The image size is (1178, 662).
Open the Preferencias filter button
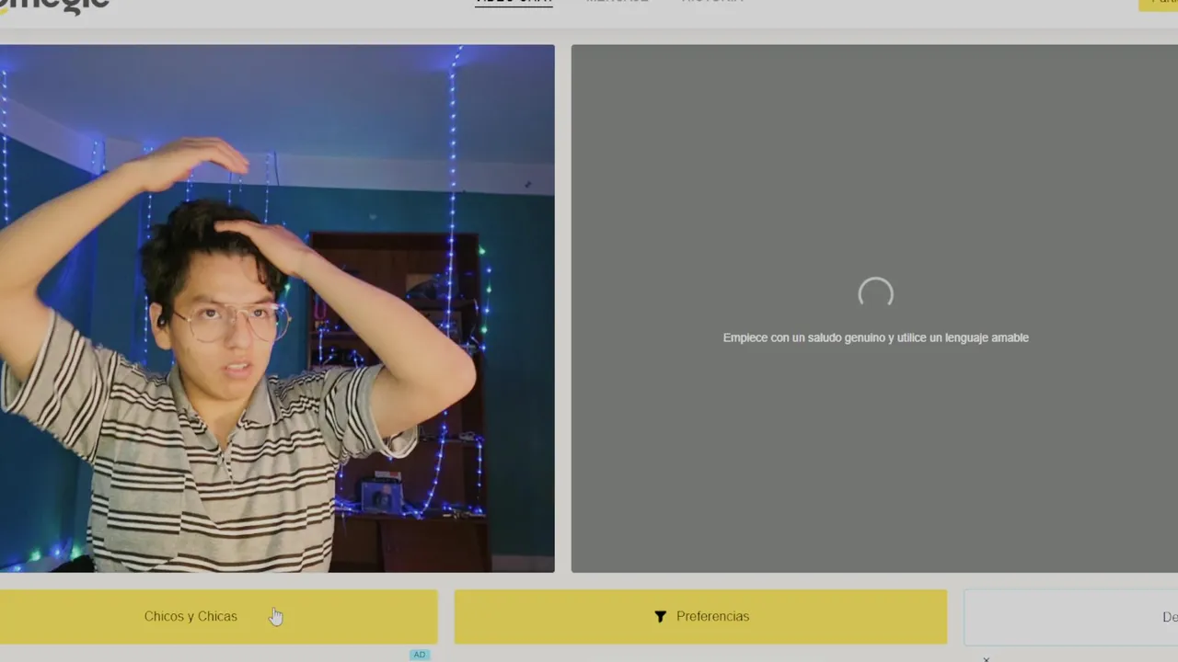click(x=700, y=616)
